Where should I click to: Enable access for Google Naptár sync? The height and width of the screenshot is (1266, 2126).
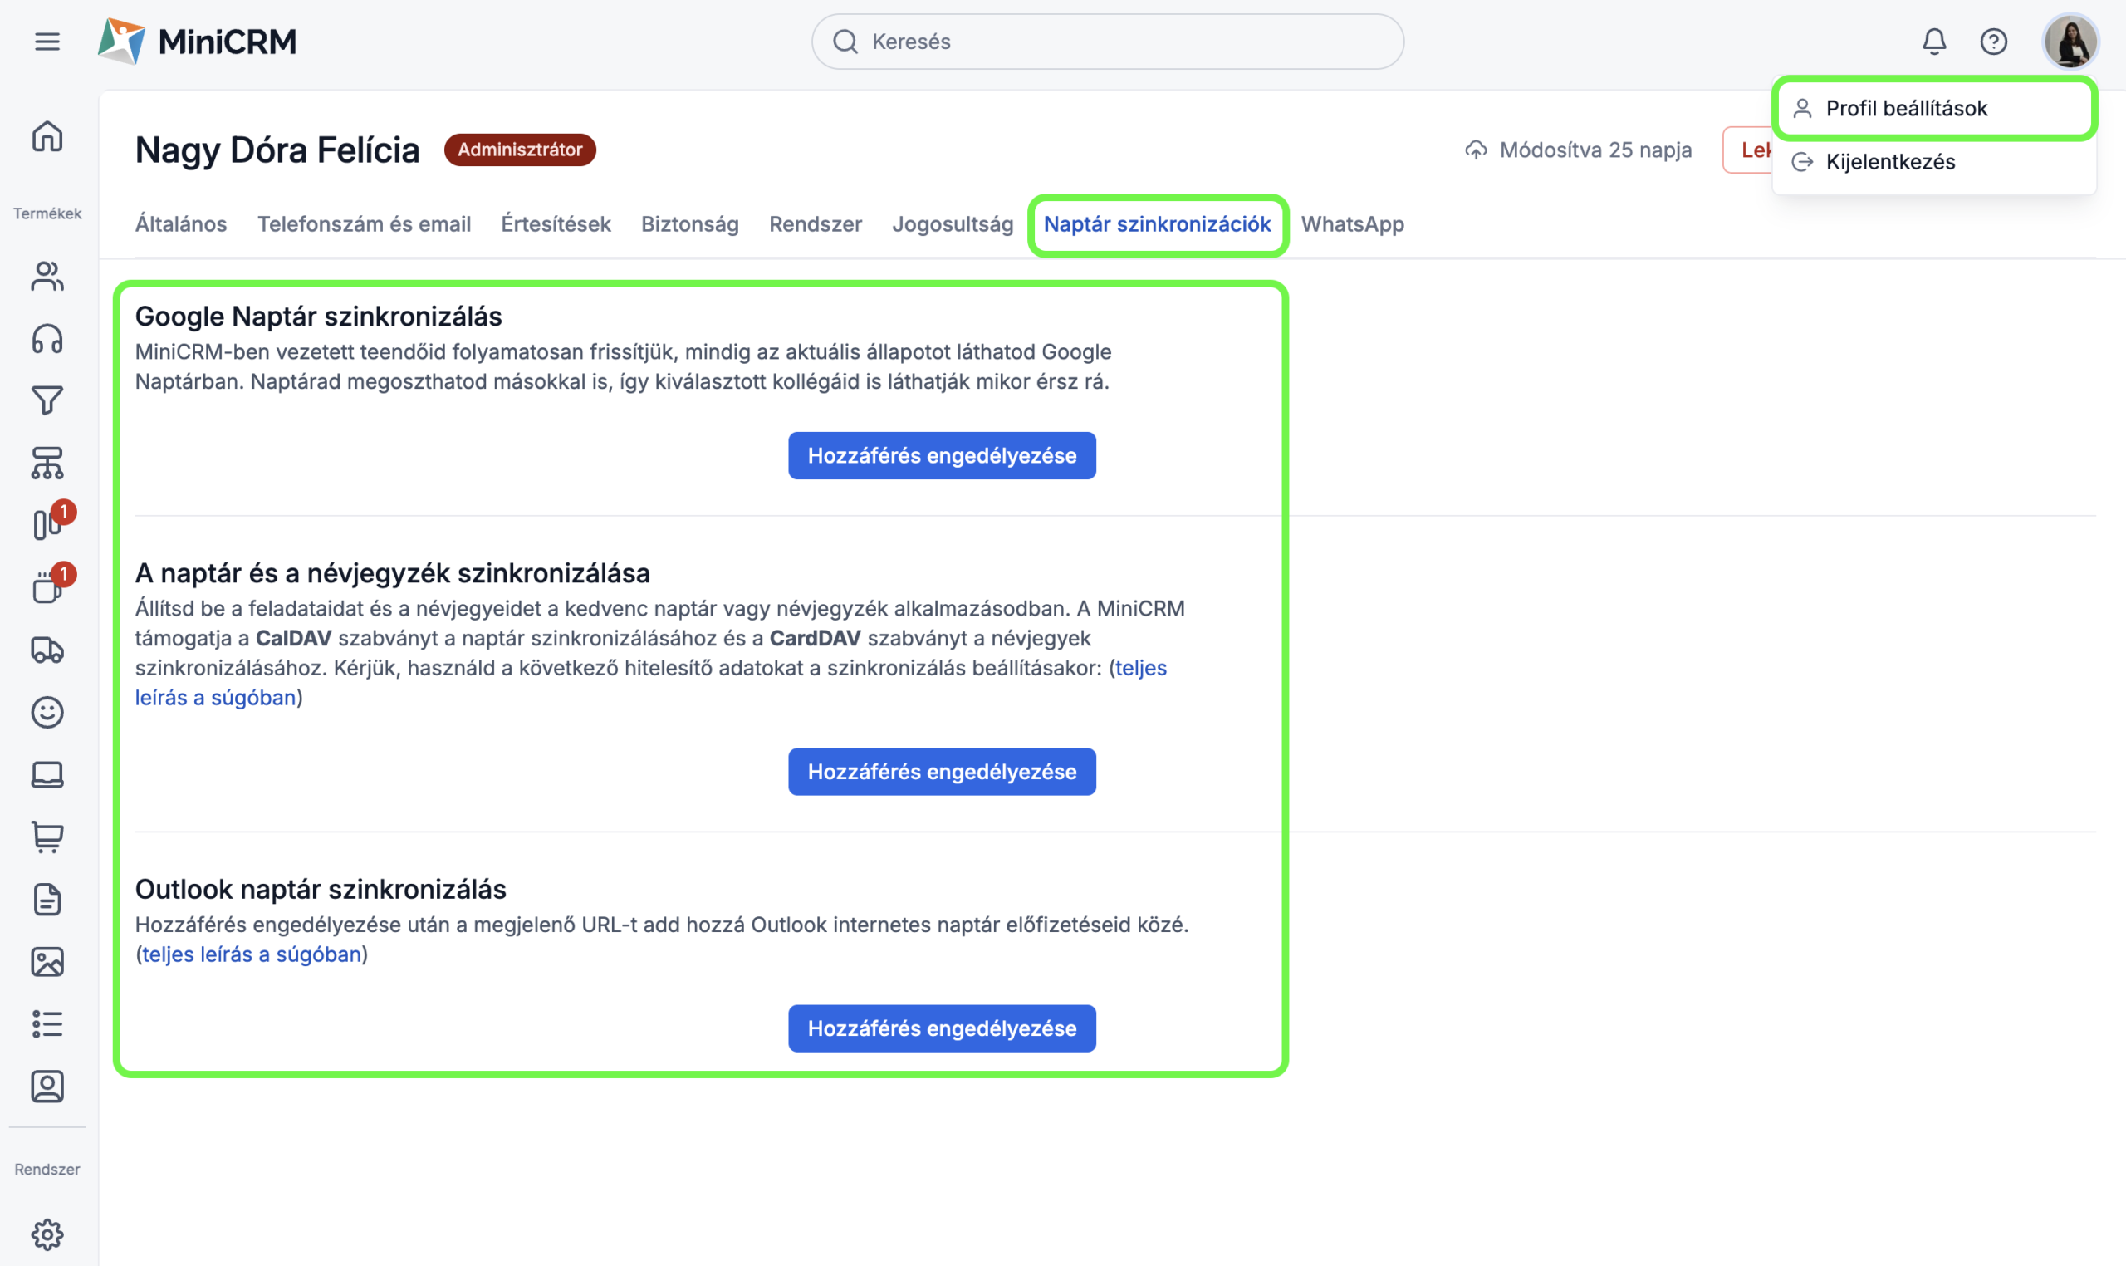pos(942,455)
